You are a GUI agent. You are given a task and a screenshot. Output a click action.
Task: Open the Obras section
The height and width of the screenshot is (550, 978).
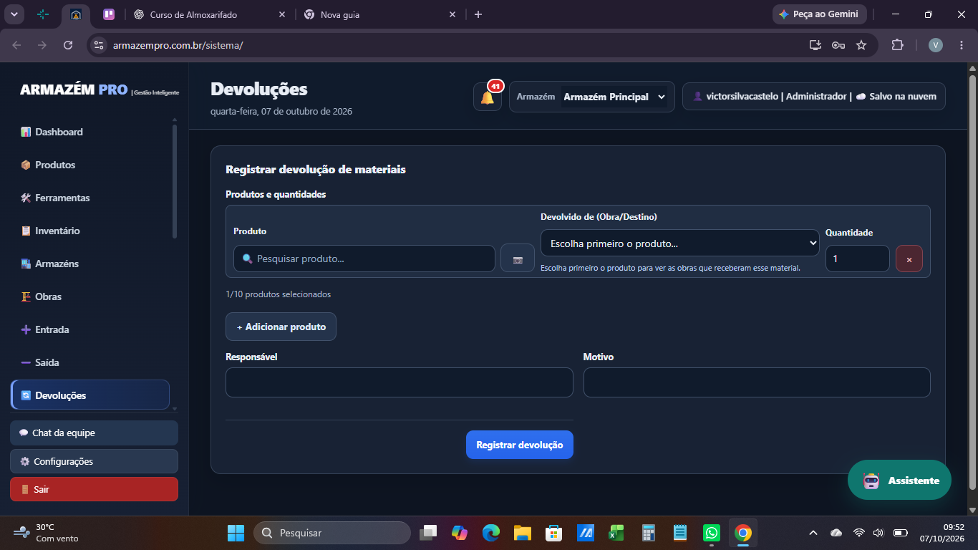point(90,296)
